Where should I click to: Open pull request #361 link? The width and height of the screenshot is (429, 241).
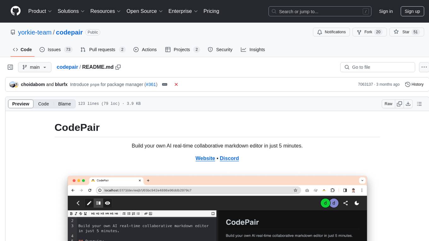point(150,84)
